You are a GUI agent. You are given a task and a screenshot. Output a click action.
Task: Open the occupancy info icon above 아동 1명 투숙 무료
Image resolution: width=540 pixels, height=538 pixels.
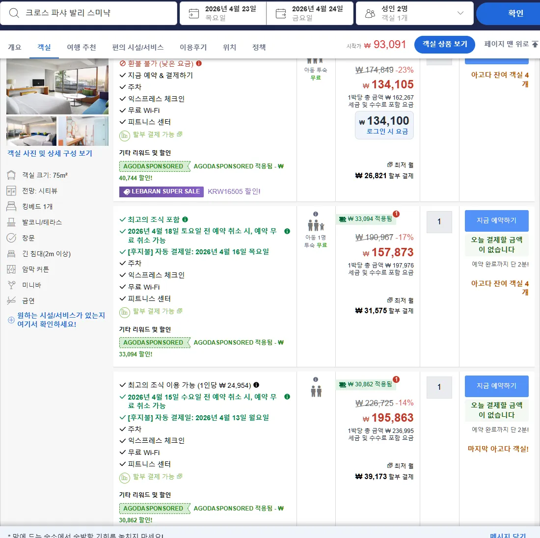[316, 214]
